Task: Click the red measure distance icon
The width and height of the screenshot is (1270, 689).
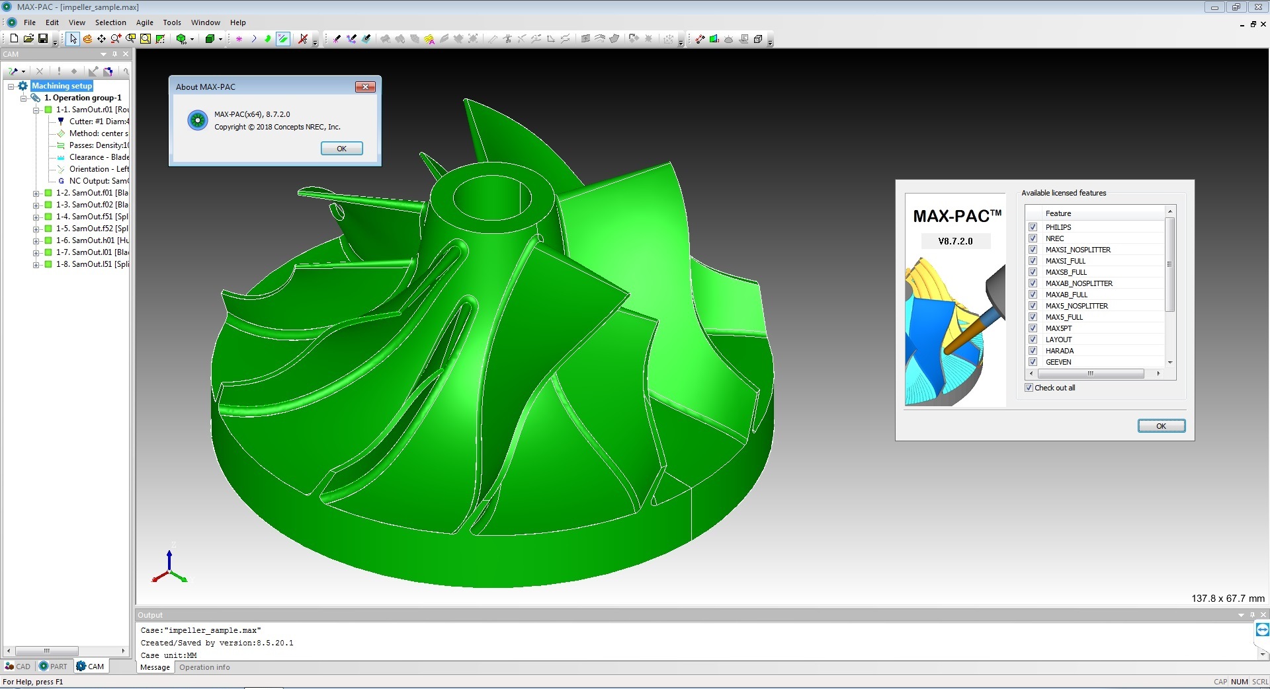Action: (700, 39)
